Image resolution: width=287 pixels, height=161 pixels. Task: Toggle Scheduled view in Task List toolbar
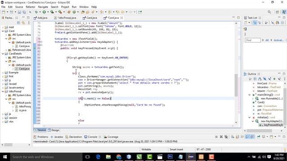coord(260,23)
